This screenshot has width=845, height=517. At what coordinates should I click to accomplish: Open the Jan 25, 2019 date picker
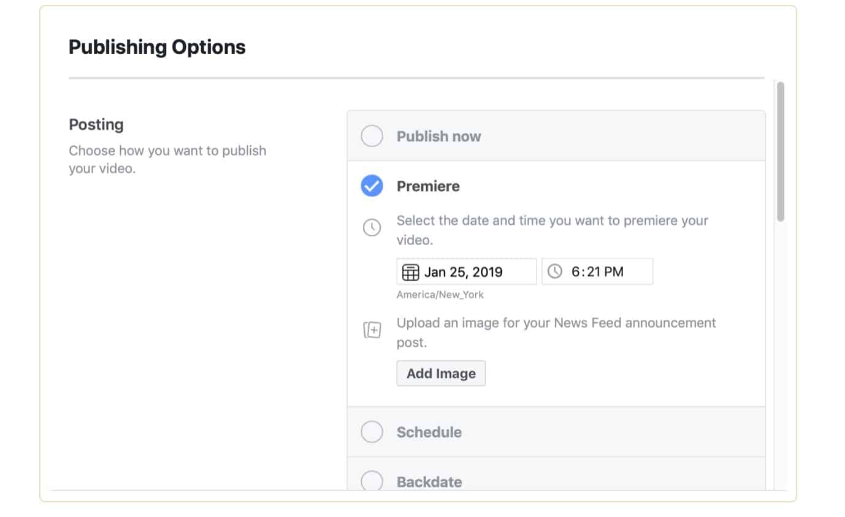(463, 272)
